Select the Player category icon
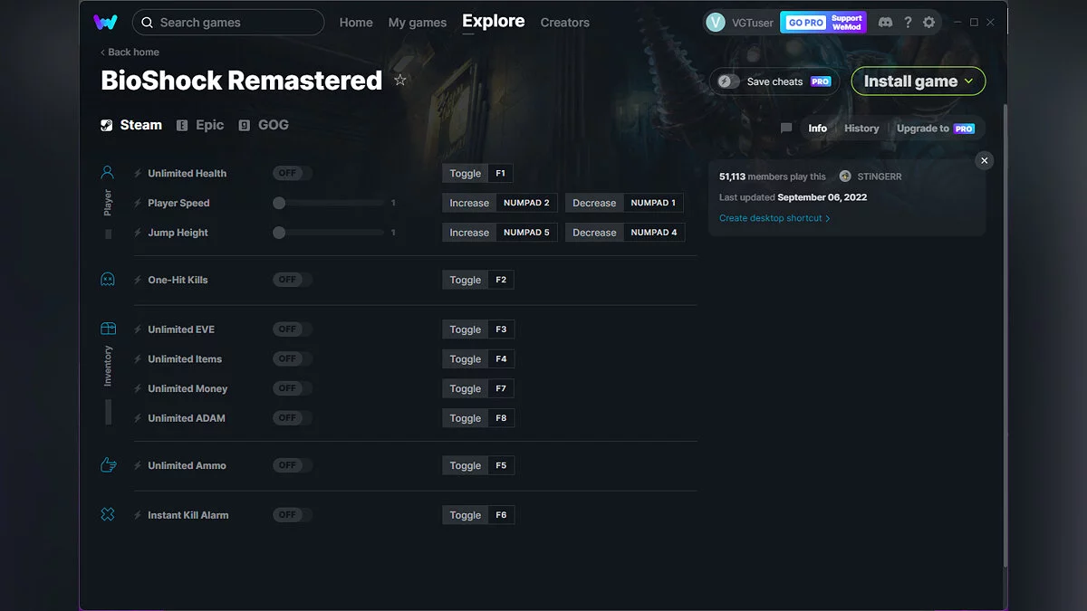The height and width of the screenshot is (611, 1087). (108, 172)
